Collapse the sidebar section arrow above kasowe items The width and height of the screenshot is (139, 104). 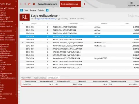coord(16,42)
